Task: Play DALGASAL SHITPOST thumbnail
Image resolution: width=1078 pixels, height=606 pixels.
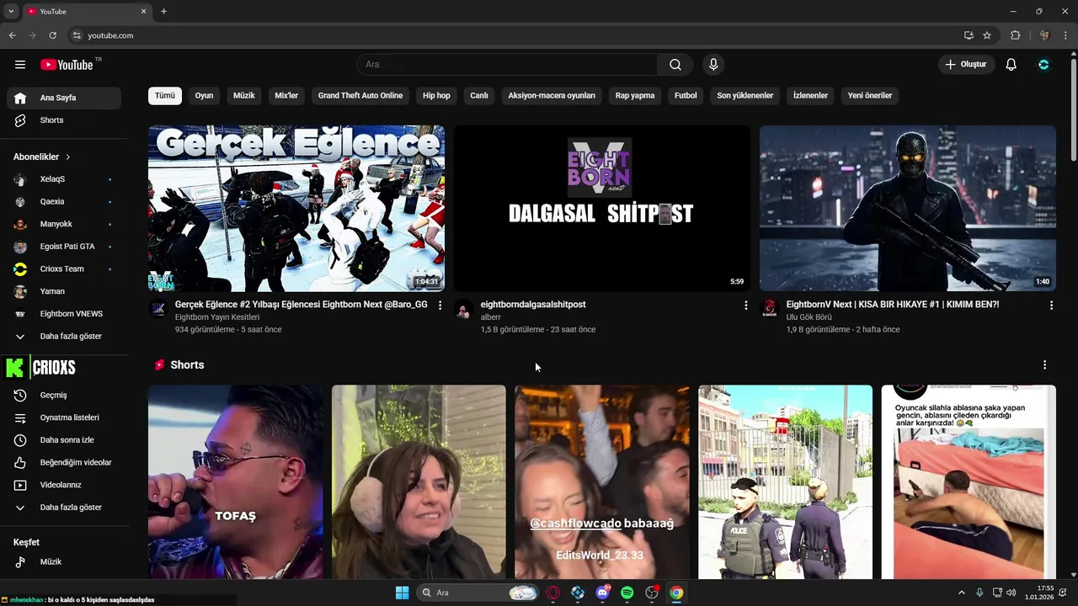Action: click(602, 209)
